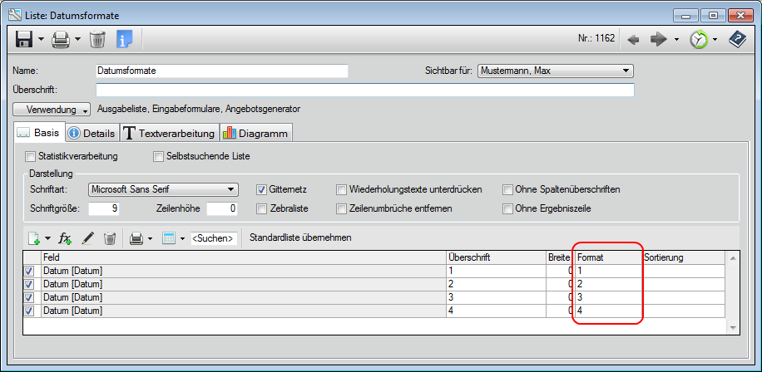Open the clock icon dropdown arrow
The height and width of the screenshot is (372, 762).
(715, 40)
